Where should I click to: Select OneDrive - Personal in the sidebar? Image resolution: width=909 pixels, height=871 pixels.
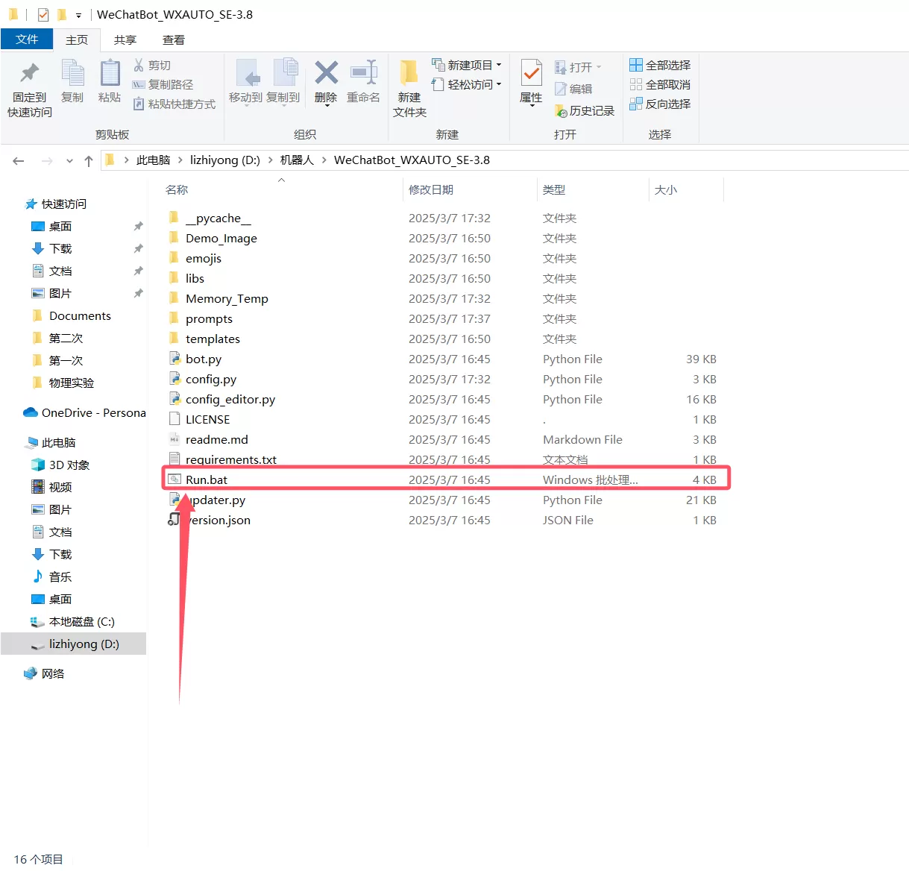click(x=85, y=412)
